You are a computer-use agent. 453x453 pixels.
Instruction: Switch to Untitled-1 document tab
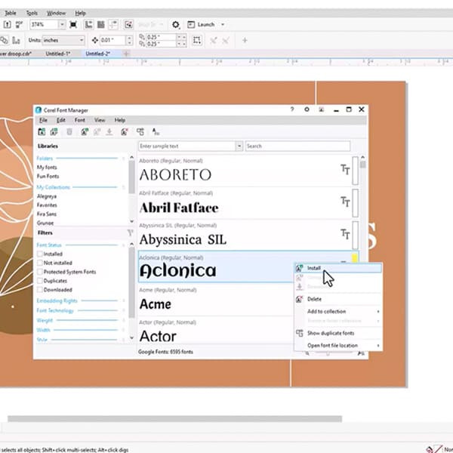[x=58, y=54]
